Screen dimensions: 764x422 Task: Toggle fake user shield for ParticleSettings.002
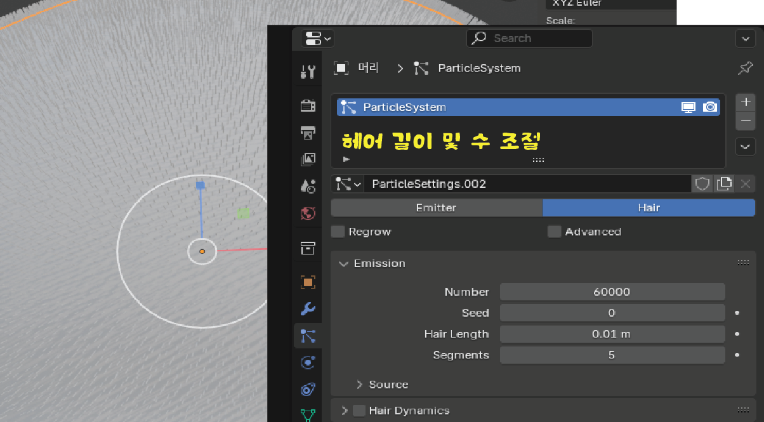pos(702,184)
